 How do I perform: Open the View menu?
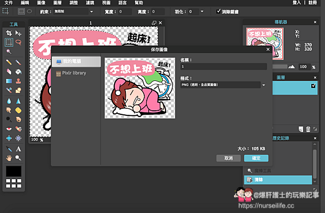coord(106,3)
